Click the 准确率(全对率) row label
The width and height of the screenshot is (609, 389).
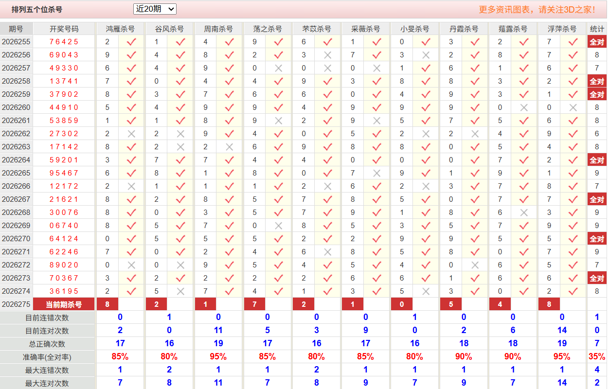pos(47,357)
